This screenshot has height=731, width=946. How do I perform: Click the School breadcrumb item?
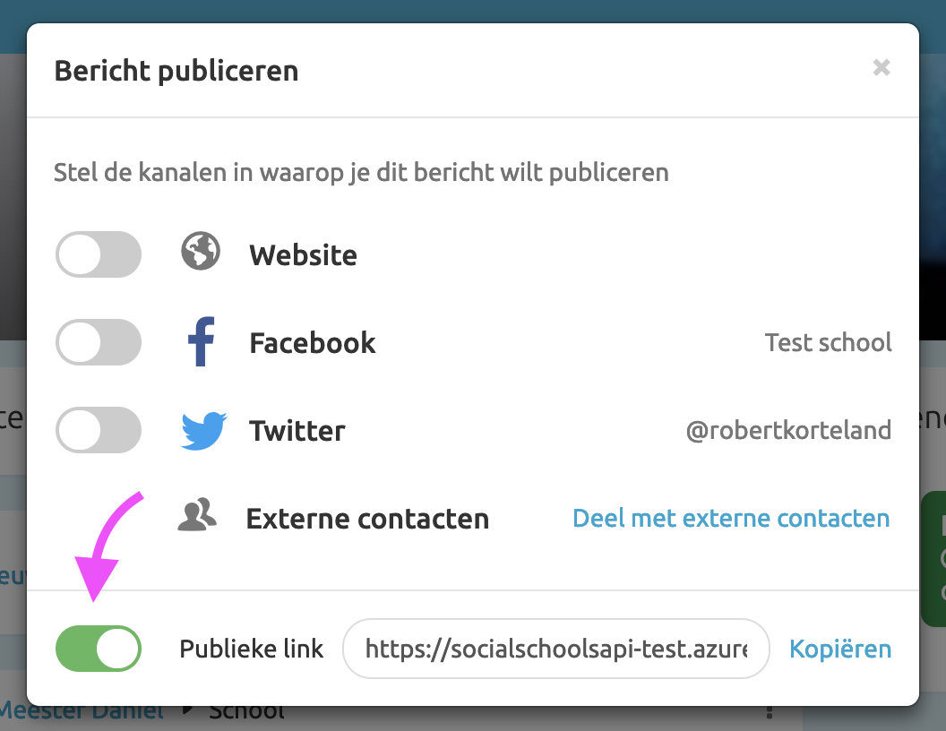click(245, 709)
